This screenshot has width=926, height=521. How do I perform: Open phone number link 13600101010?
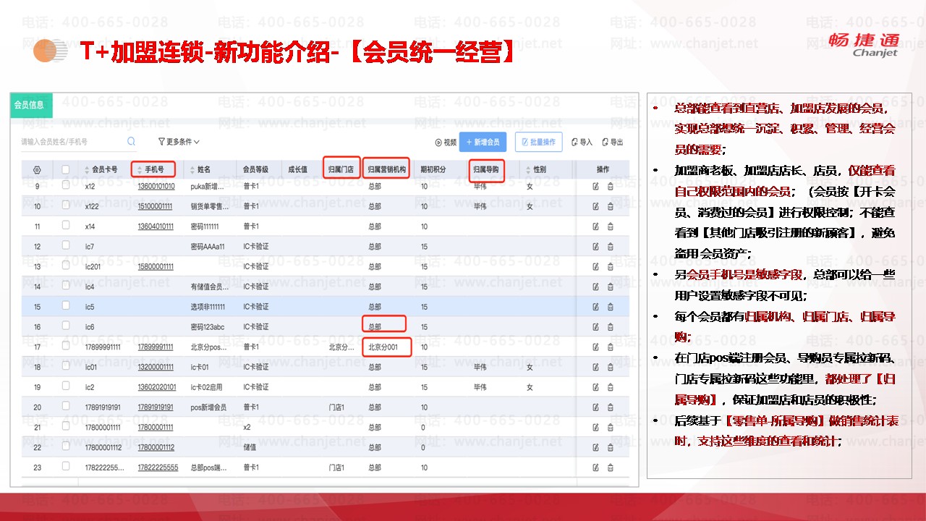pyautogui.click(x=156, y=187)
